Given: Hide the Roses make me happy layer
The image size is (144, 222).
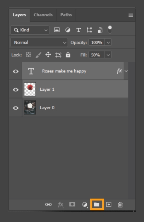Looking at the screenshot, I should [16, 71].
